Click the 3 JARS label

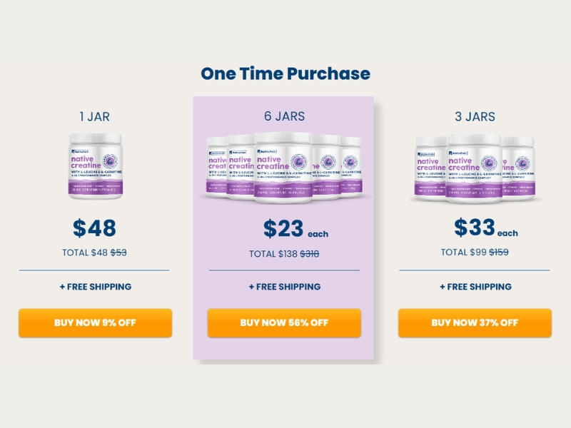click(475, 116)
